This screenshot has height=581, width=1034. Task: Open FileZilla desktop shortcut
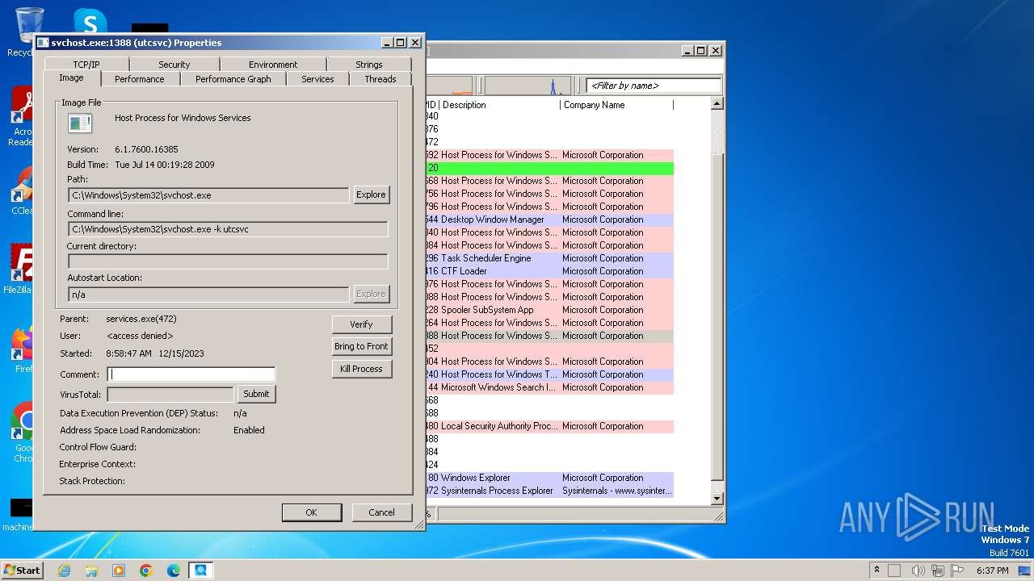click(19, 270)
